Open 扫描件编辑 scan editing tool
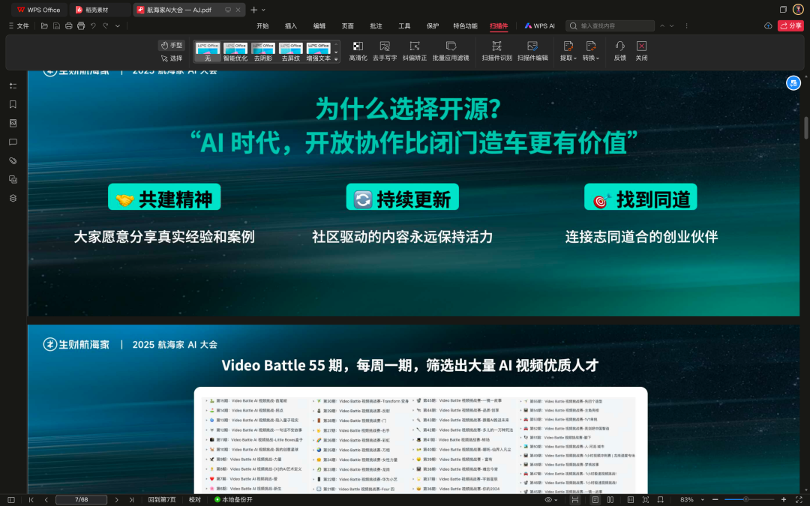Image resolution: width=810 pixels, height=506 pixels. pos(532,51)
